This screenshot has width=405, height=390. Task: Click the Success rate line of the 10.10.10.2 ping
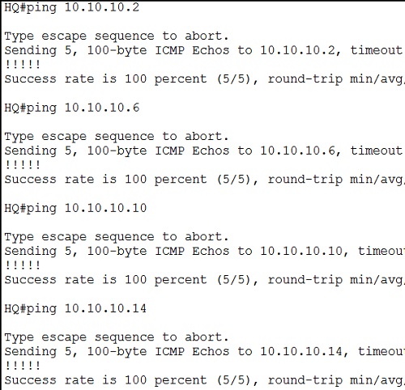pyautogui.click(x=204, y=79)
